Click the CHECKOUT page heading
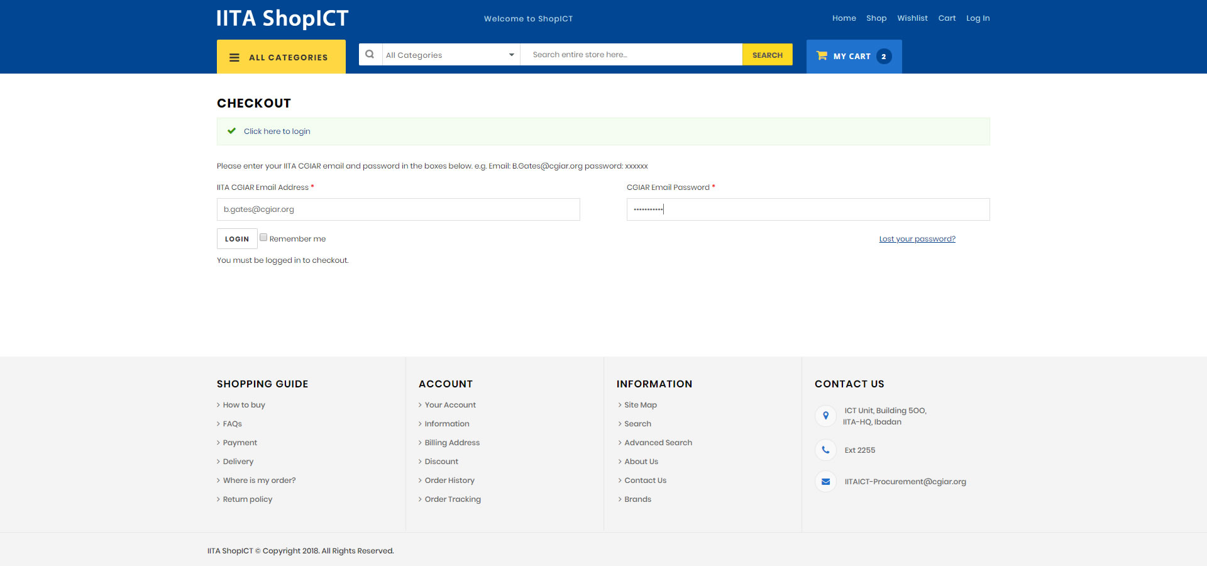This screenshot has height=566, width=1207. pyautogui.click(x=254, y=103)
